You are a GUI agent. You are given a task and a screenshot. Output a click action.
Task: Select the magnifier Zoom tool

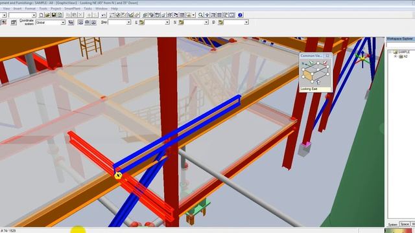pyautogui.click(x=200, y=15)
